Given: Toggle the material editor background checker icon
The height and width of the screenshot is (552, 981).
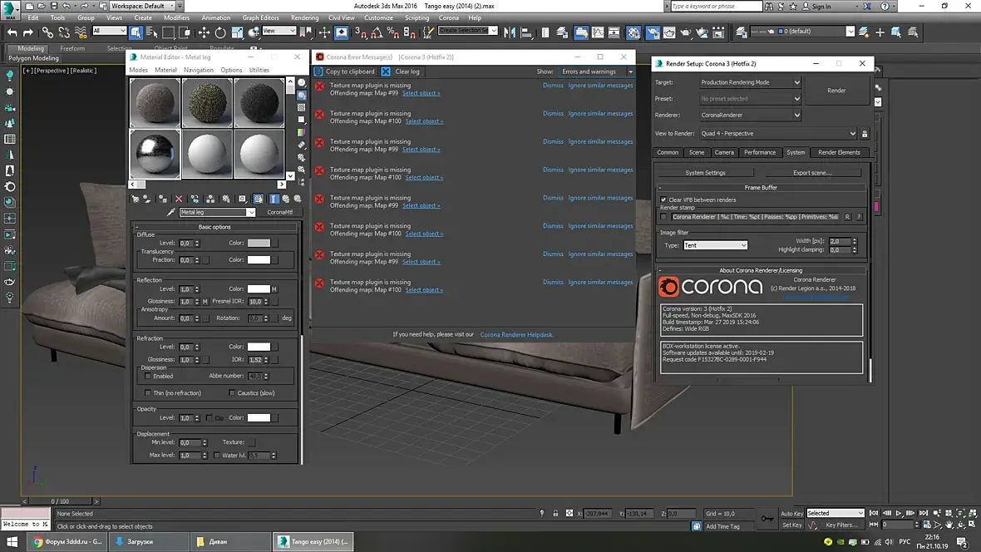Looking at the screenshot, I should click(x=302, y=107).
